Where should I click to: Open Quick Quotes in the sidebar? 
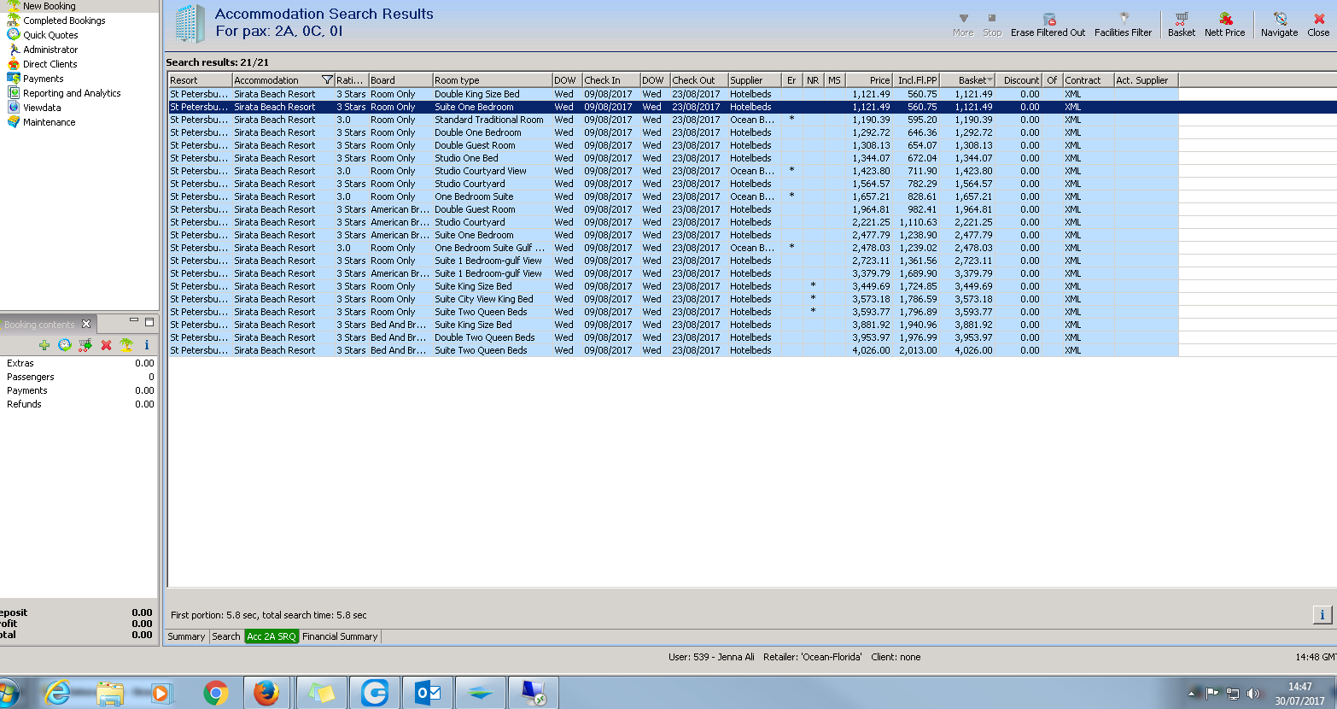[x=50, y=35]
